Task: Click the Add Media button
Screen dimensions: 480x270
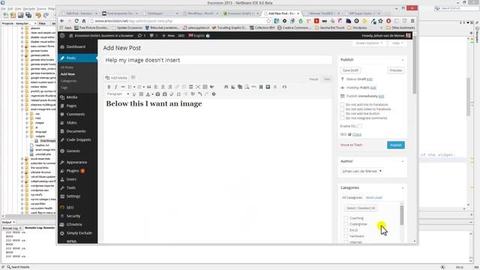Action: pos(116,78)
